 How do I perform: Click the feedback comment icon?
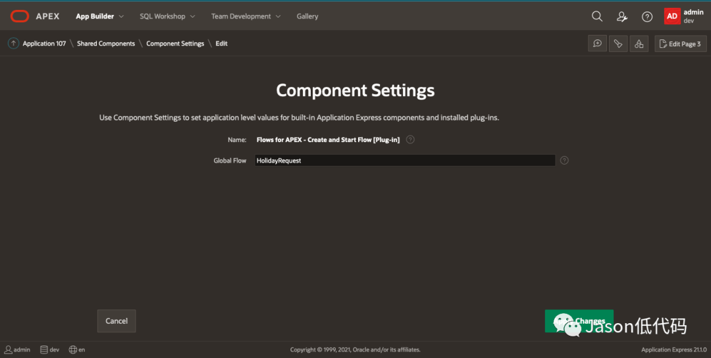tap(598, 43)
